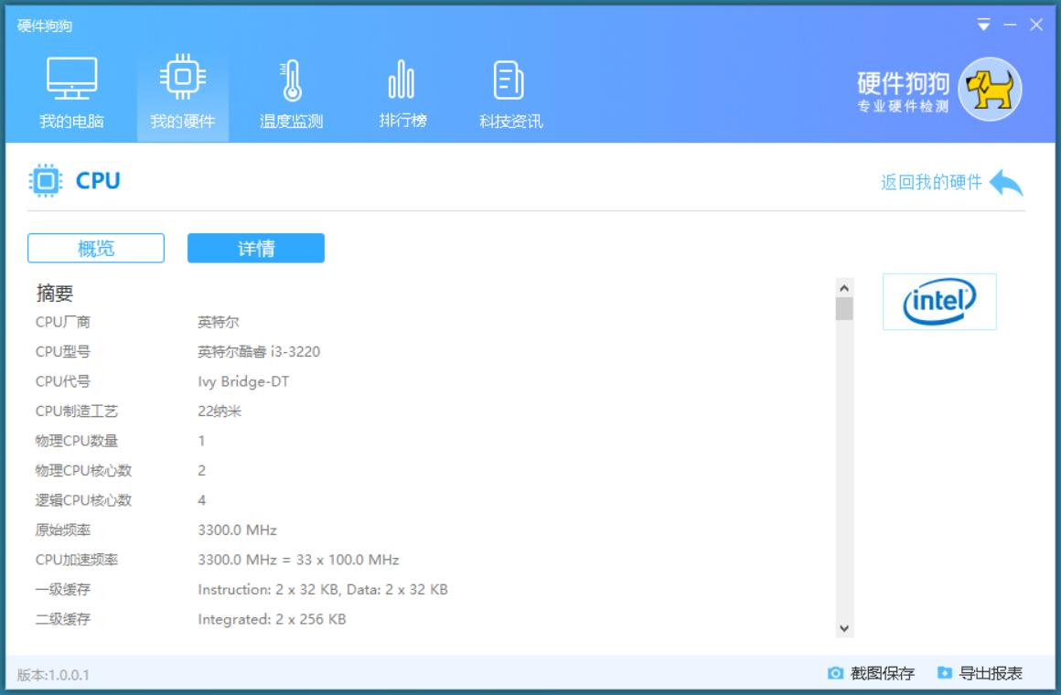Click the 导出报表 export icon
The height and width of the screenshot is (695, 1061).
pyautogui.click(x=945, y=673)
